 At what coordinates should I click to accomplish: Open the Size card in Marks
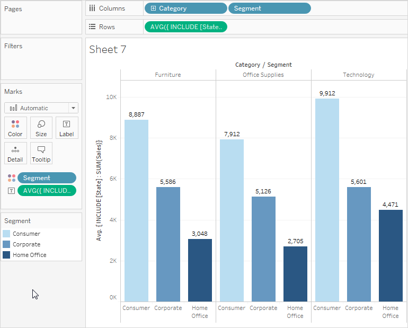coord(41,128)
